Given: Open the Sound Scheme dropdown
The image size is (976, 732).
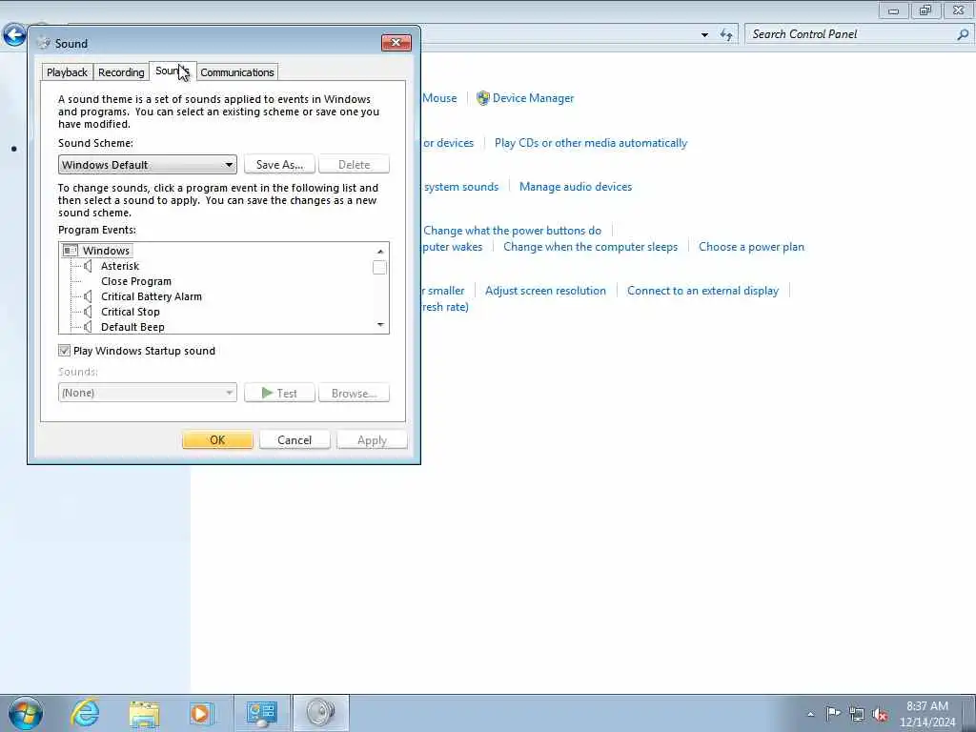Looking at the screenshot, I should (148, 165).
